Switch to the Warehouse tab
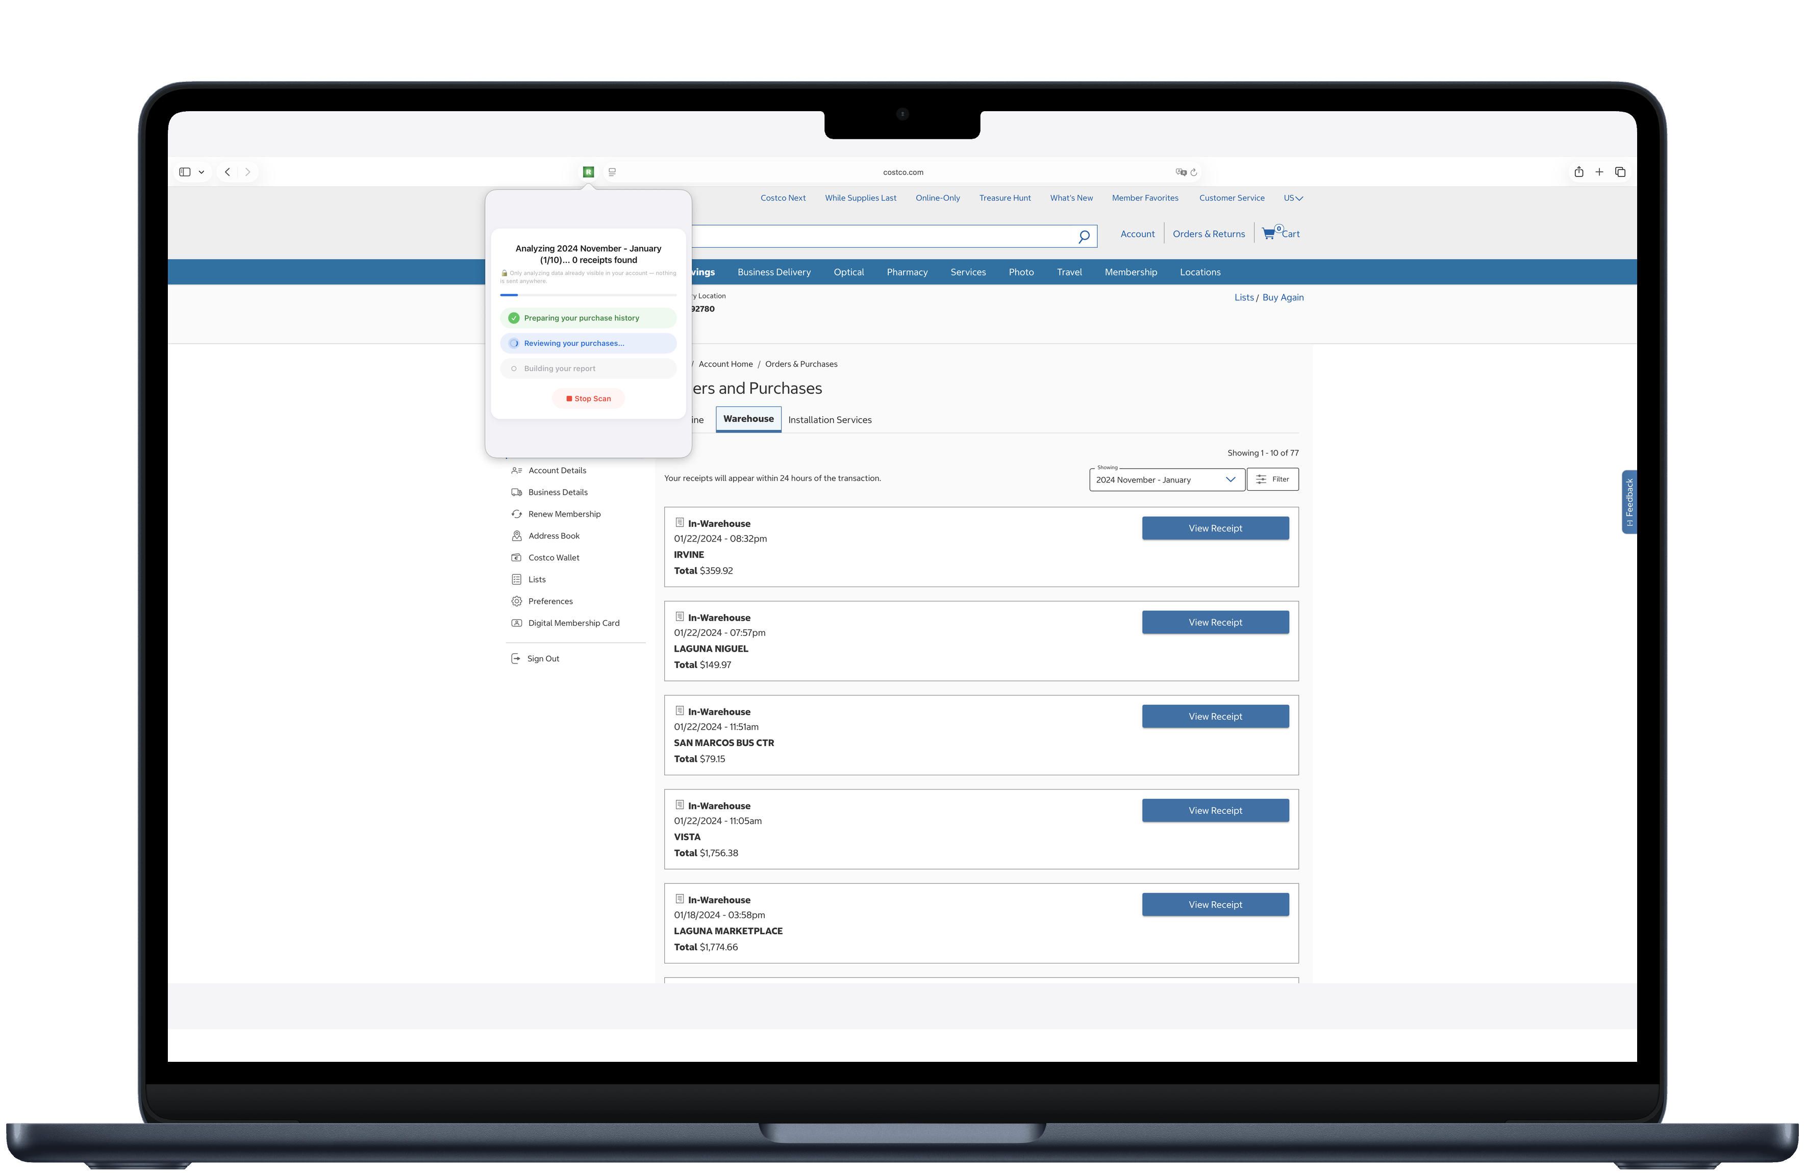Viewport: 1806px width, 1173px height. pyautogui.click(x=748, y=419)
